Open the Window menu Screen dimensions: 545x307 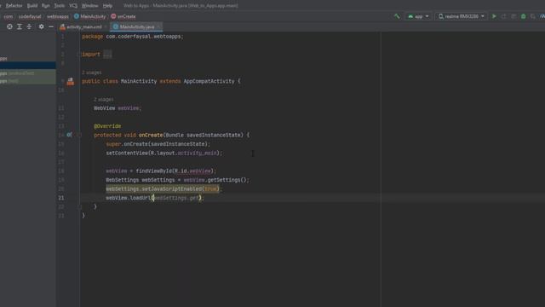tap(89, 6)
